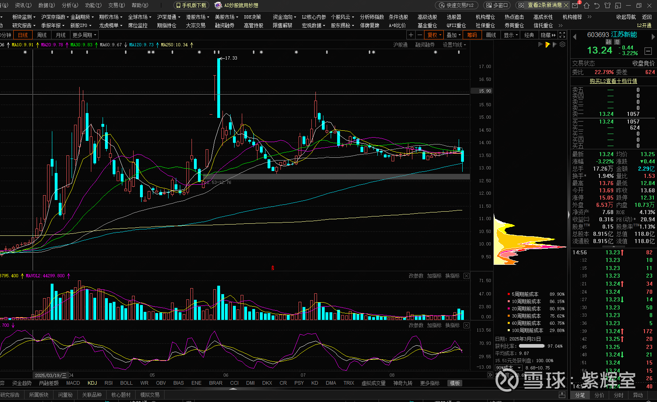Click 收起导航 to collapse navigation

626,17
